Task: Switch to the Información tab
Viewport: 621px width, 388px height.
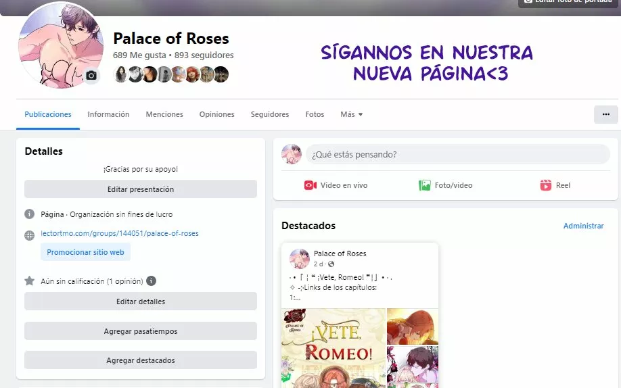Action: click(x=108, y=114)
